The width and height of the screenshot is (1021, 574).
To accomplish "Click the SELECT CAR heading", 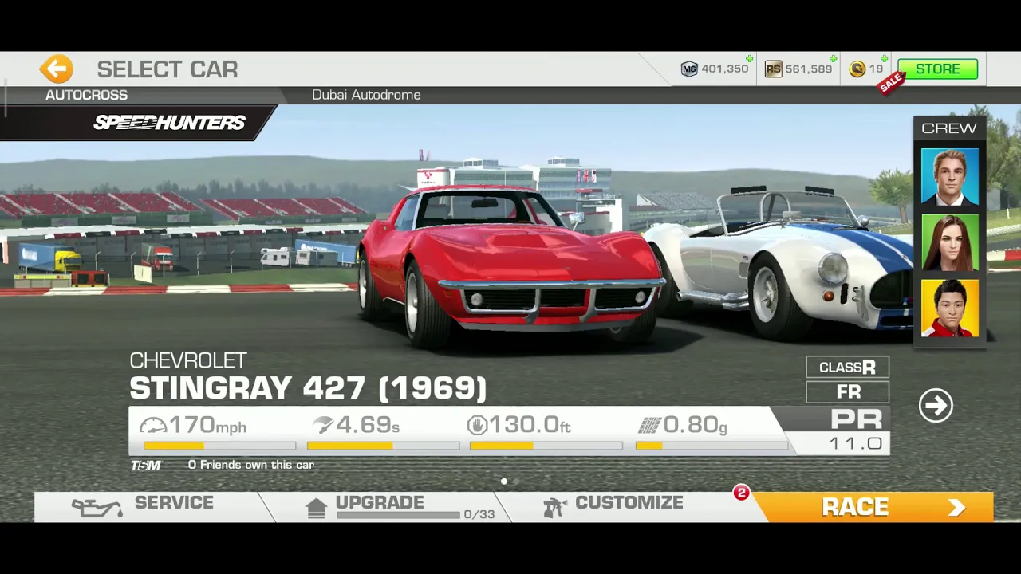I will pyautogui.click(x=168, y=69).
